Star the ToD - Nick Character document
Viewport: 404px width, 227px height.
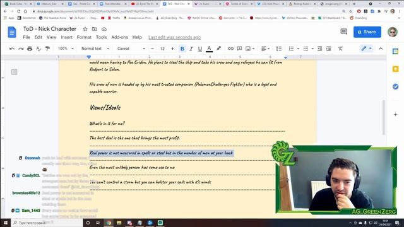pyautogui.click(x=85, y=29)
